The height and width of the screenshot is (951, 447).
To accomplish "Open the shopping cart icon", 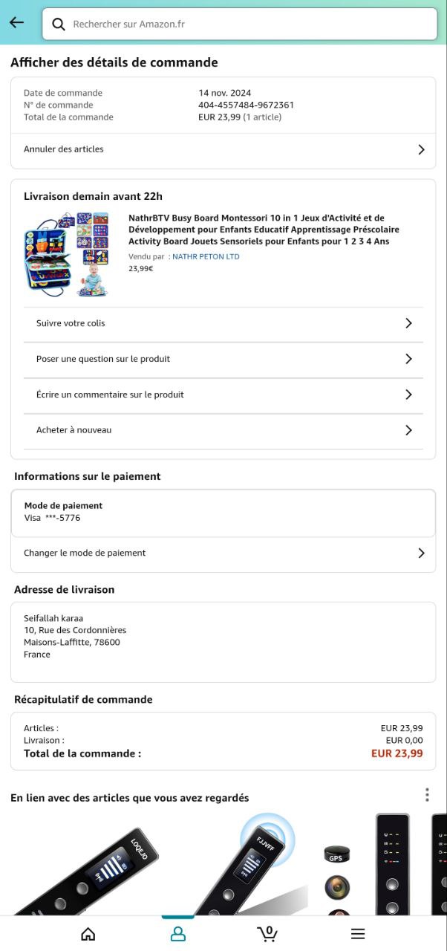I will click(x=267, y=933).
